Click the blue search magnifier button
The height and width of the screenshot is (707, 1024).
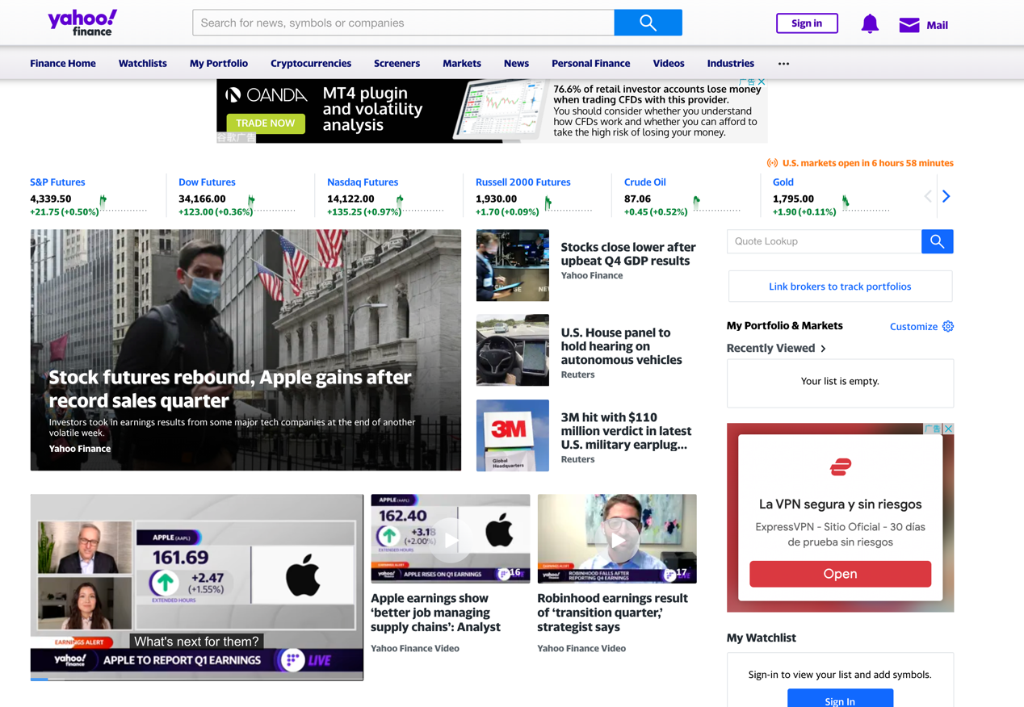pyautogui.click(x=648, y=23)
